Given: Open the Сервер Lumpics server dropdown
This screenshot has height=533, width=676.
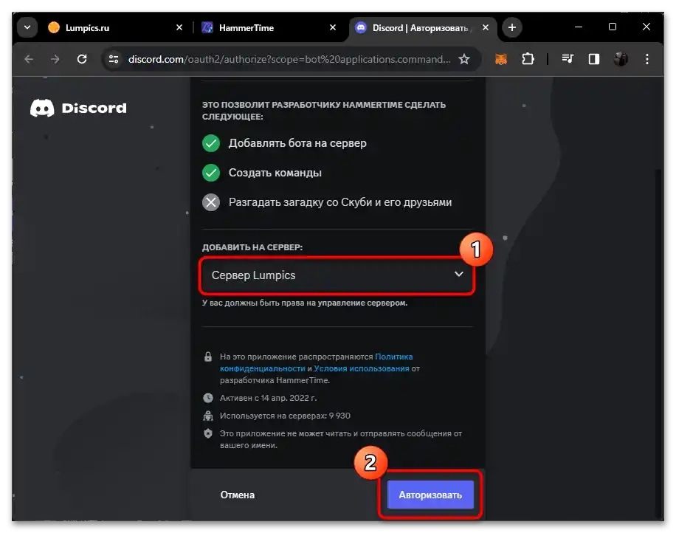Looking at the screenshot, I should click(337, 275).
